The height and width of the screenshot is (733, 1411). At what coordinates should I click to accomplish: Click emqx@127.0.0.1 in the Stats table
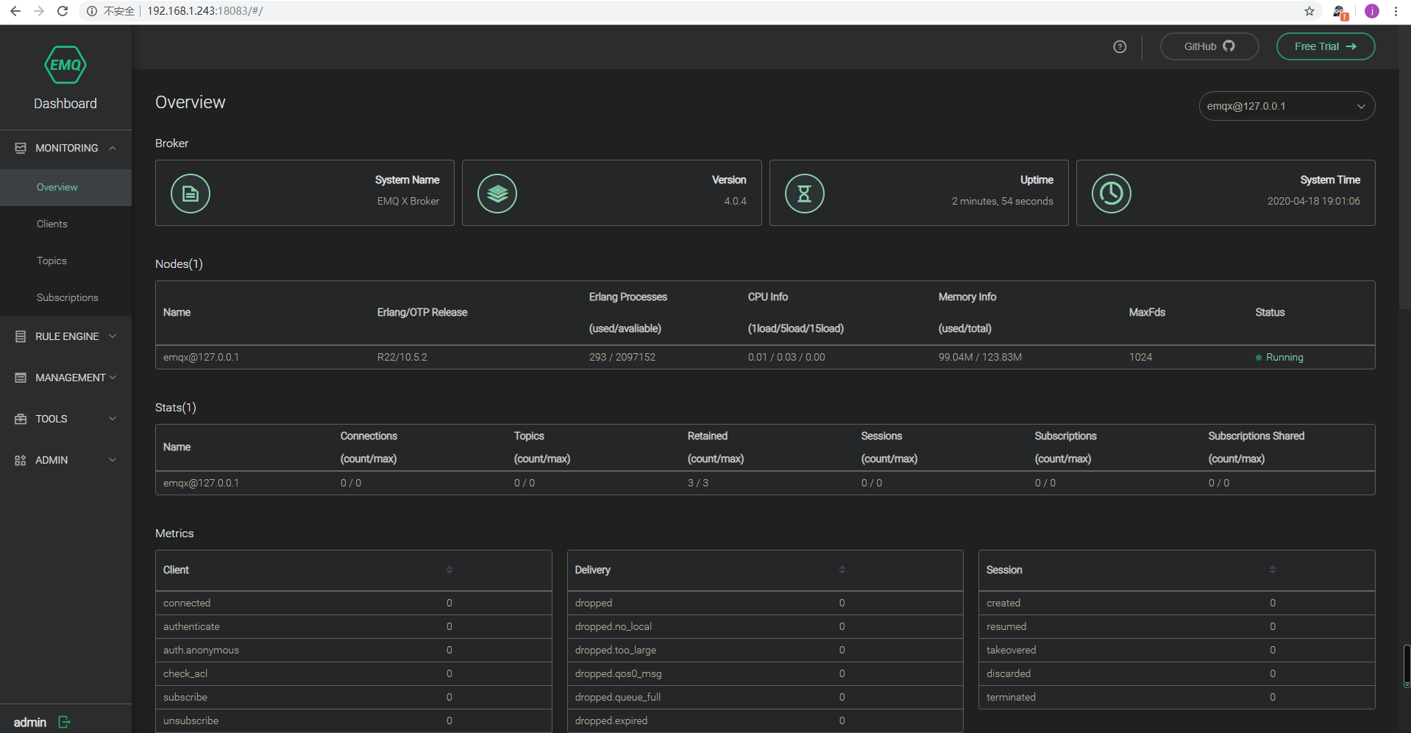(x=201, y=483)
